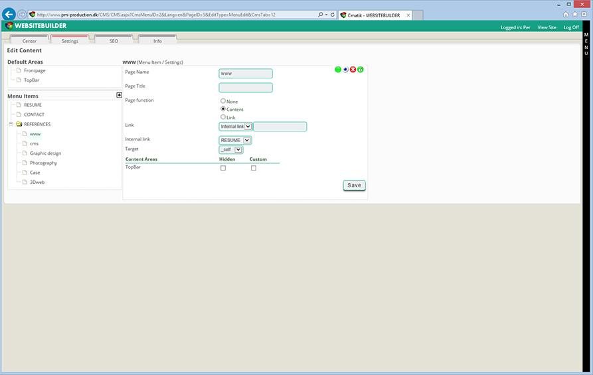The image size is (593, 375).
Task: Click the plus icon beside Menu Items
Action: click(x=119, y=95)
